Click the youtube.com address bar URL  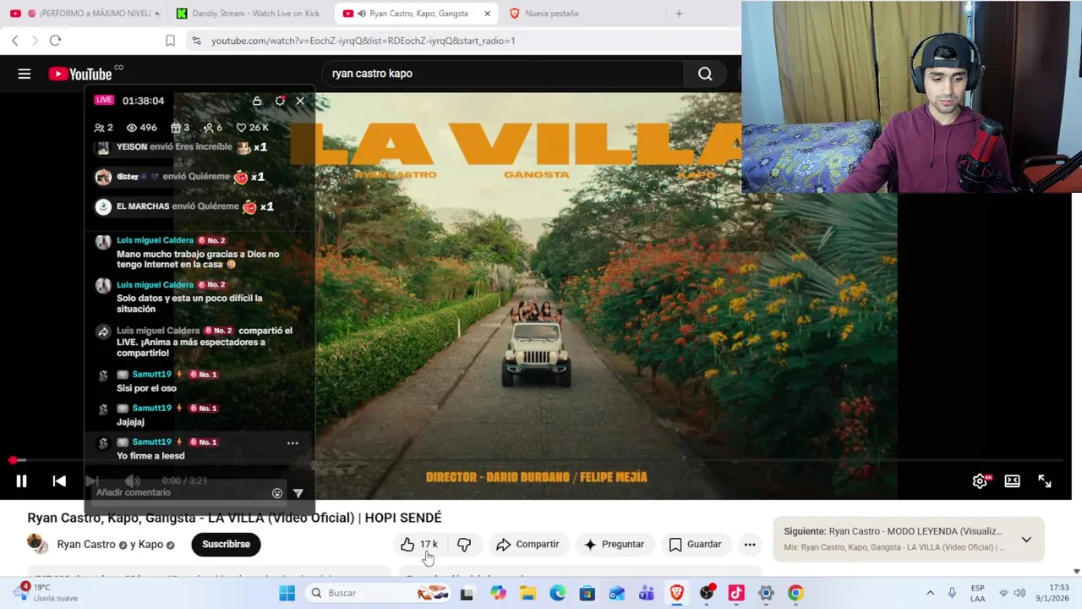point(363,41)
